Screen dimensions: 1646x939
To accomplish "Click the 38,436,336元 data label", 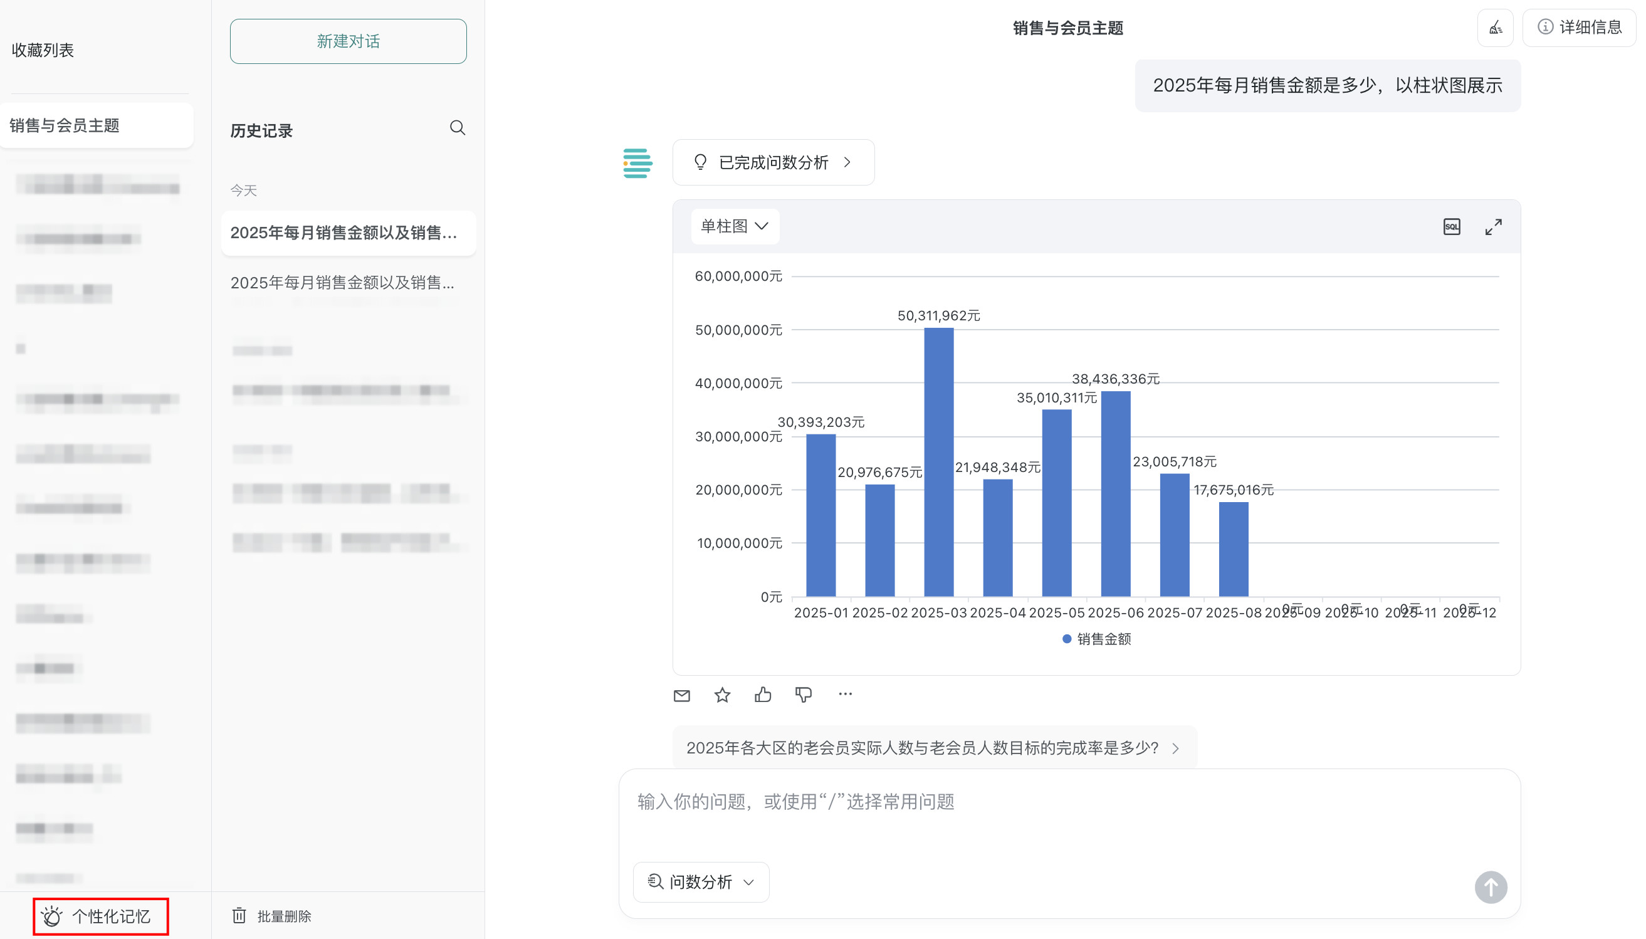I will click(x=1115, y=379).
